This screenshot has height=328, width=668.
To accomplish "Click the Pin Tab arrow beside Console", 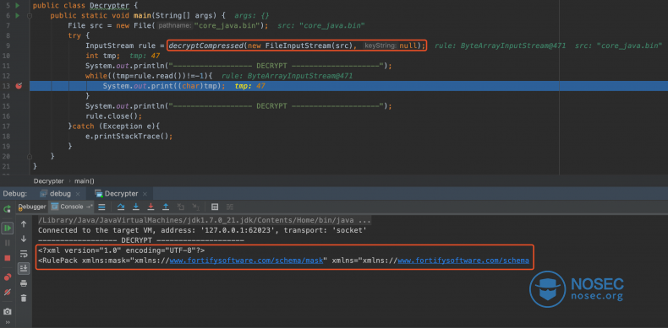I will (89, 207).
